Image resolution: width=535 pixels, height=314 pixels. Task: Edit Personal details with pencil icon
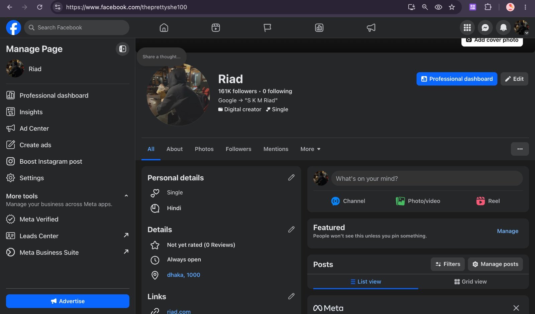291,177
